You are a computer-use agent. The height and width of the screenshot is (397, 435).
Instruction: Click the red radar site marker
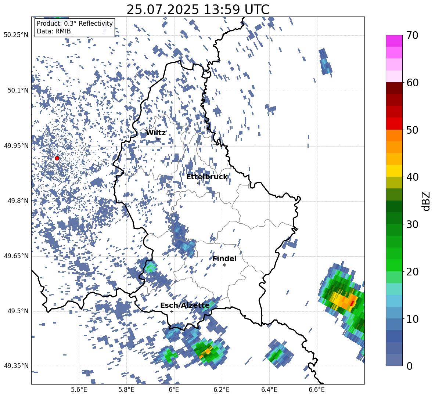click(57, 158)
